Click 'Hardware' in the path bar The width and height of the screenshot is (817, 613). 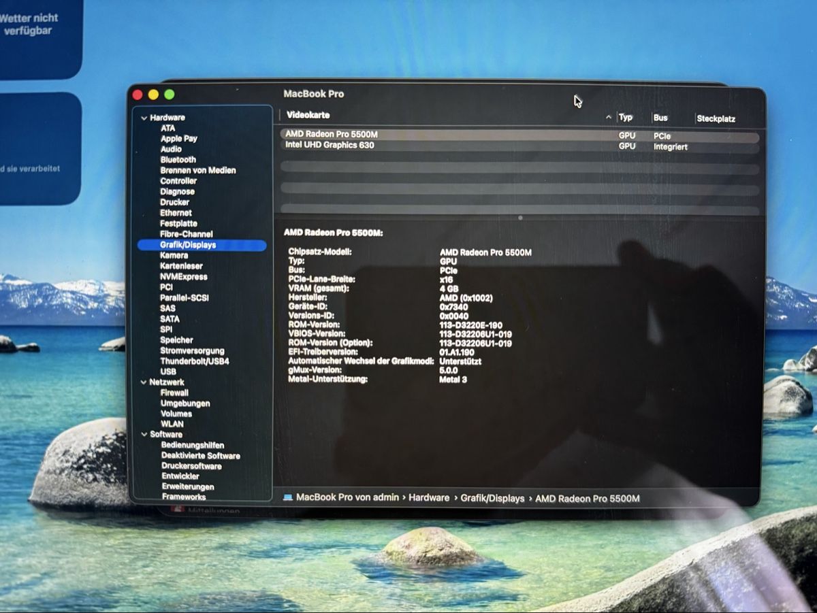point(429,498)
